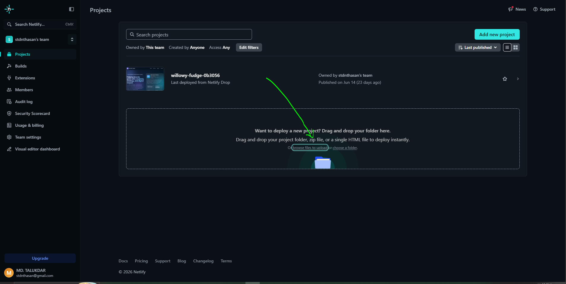
Task: Click the folder upload icon
Action: (x=323, y=163)
